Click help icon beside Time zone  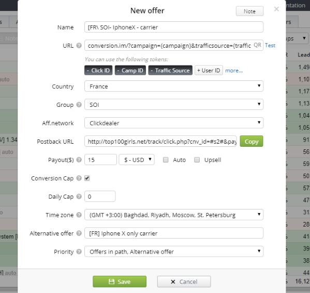79,215
